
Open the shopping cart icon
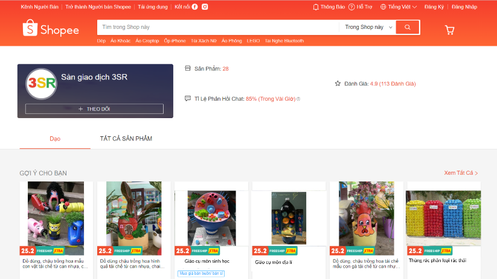[x=449, y=30]
